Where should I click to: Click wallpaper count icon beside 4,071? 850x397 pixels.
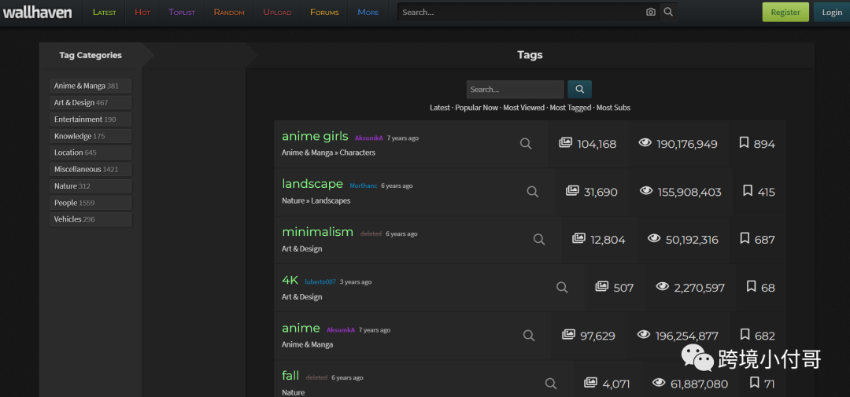tap(591, 382)
